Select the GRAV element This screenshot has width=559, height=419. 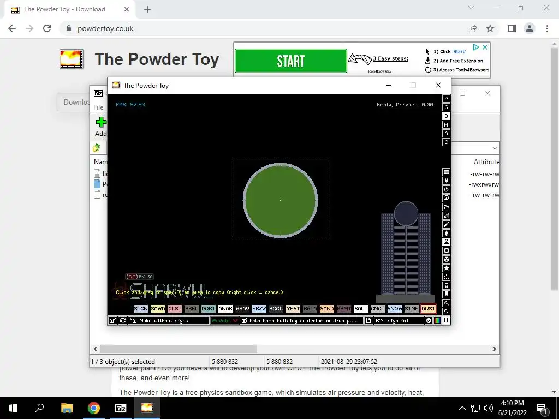click(x=242, y=309)
